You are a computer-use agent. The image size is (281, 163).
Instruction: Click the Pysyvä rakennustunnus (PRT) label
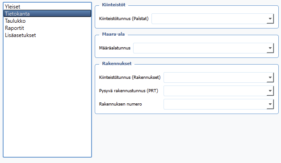click(x=129, y=91)
